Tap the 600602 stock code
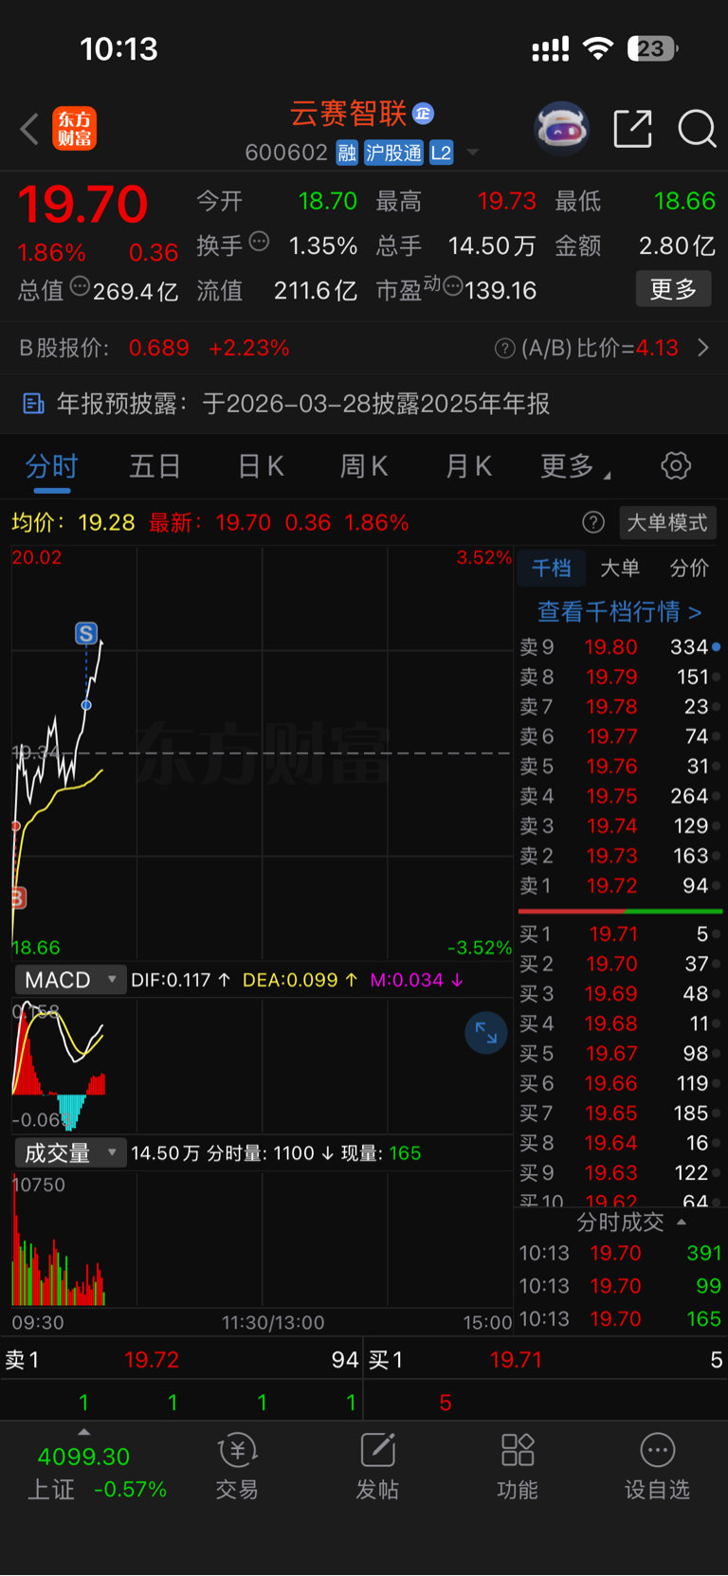Screen dimensions: 728x1576 tap(286, 153)
